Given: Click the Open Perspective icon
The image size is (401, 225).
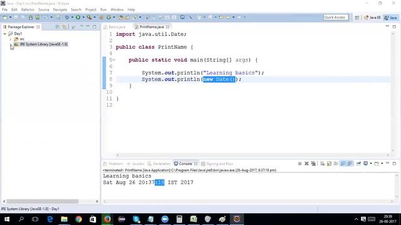Looking at the screenshot, I should pos(357,17).
